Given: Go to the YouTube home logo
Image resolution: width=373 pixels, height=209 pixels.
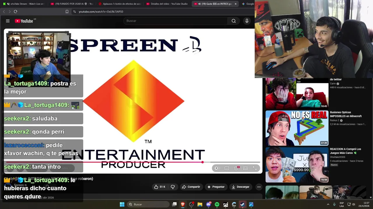Looking at the screenshot, I should click(x=24, y=21).
